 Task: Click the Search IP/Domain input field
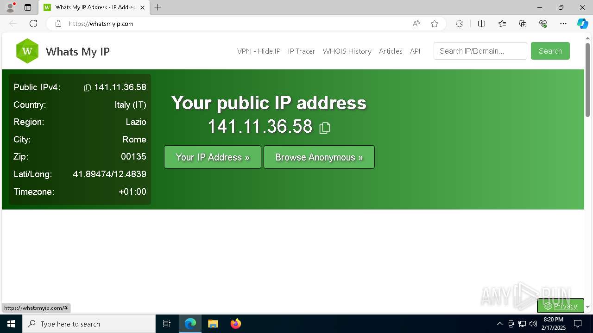point(480,51)
